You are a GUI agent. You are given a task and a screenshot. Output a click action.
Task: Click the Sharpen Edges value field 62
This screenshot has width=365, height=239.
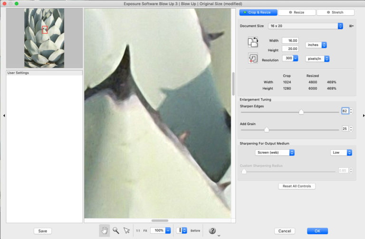pos(345,111)
